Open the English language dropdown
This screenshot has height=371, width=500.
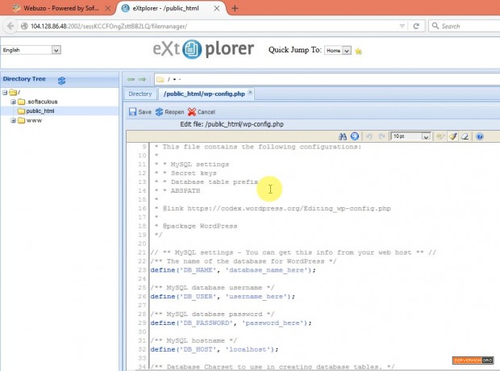tap(31, 50)
